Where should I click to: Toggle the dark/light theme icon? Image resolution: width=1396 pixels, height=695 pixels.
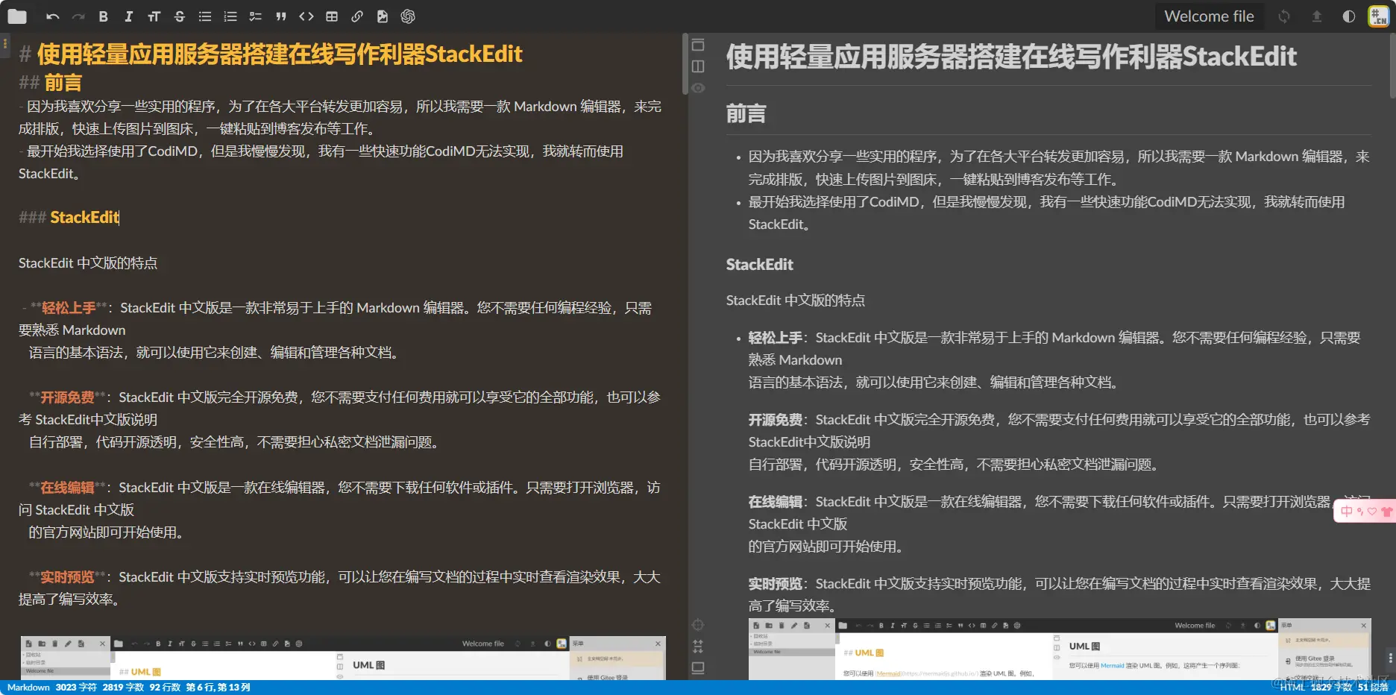point(1348,16)
